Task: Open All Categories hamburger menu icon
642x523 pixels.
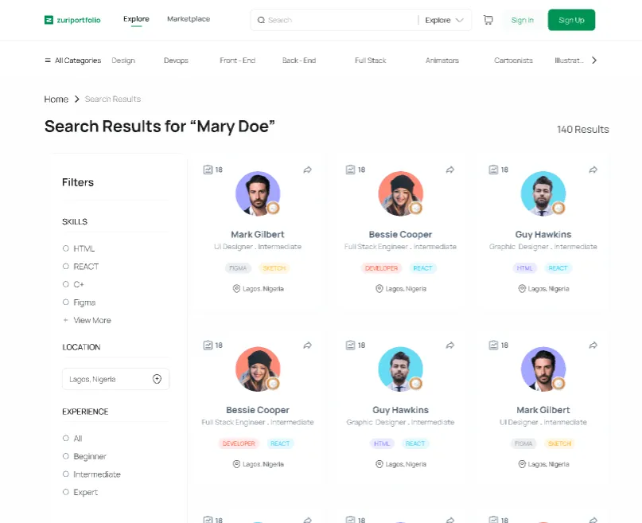Action: pos(48,60)
